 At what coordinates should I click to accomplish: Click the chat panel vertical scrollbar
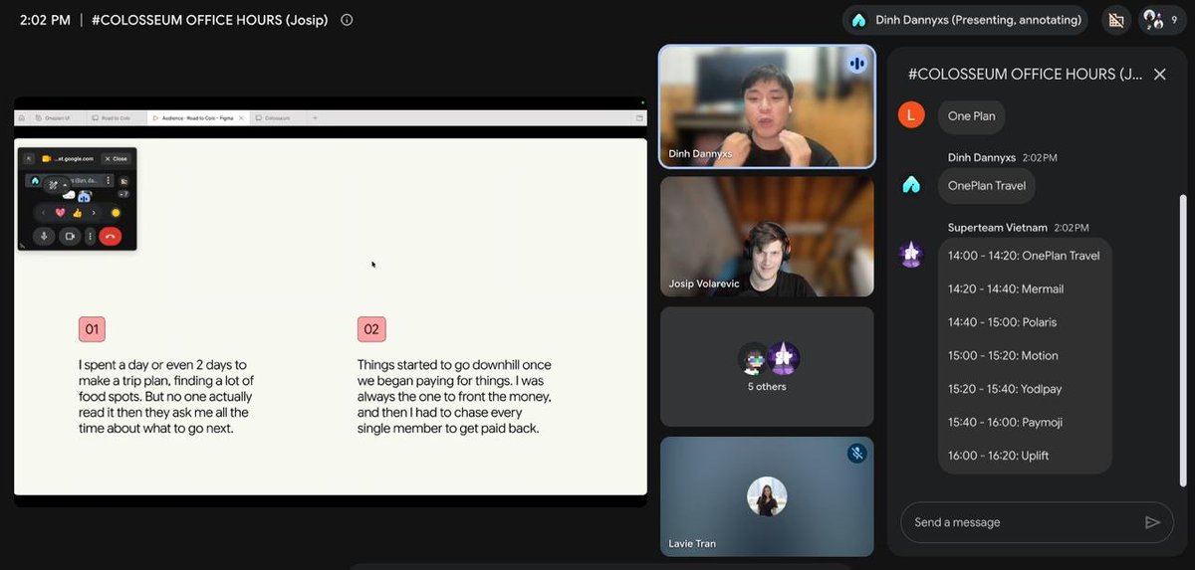(1183, 338)
